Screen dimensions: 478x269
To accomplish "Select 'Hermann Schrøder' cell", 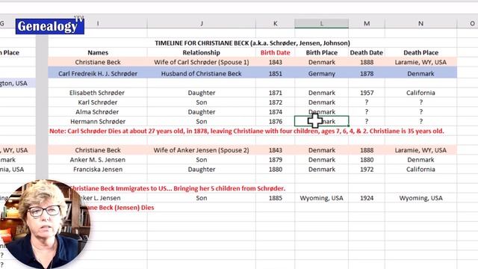I will tap(98, 121).
